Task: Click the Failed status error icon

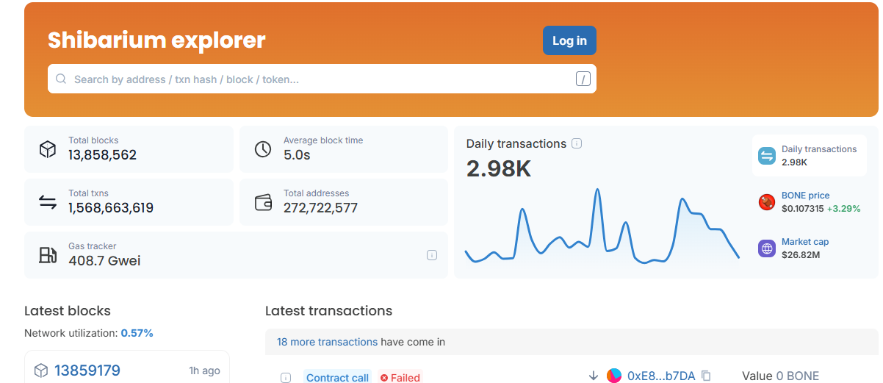Action: (384, 378)
